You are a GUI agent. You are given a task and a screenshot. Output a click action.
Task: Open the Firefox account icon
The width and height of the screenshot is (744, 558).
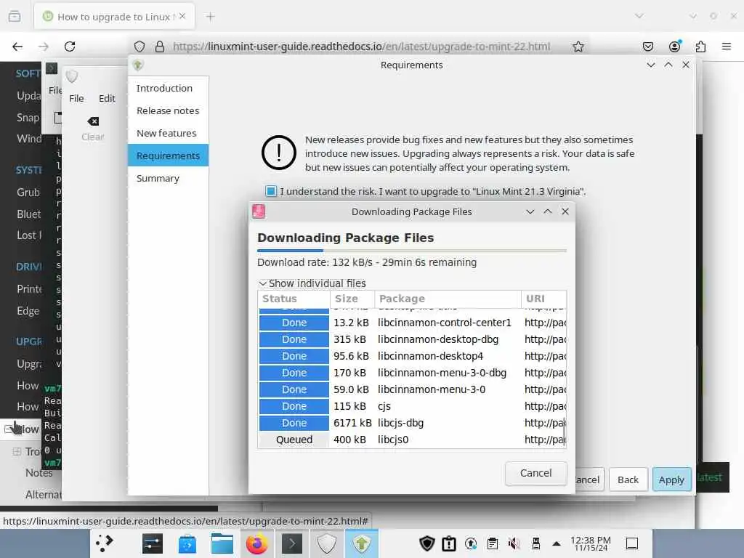coord(674,46)
